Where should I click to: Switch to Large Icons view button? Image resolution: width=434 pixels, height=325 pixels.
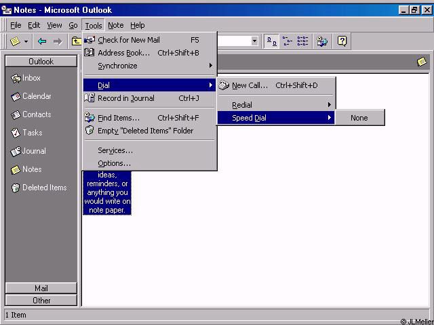(x=272, y=41)
